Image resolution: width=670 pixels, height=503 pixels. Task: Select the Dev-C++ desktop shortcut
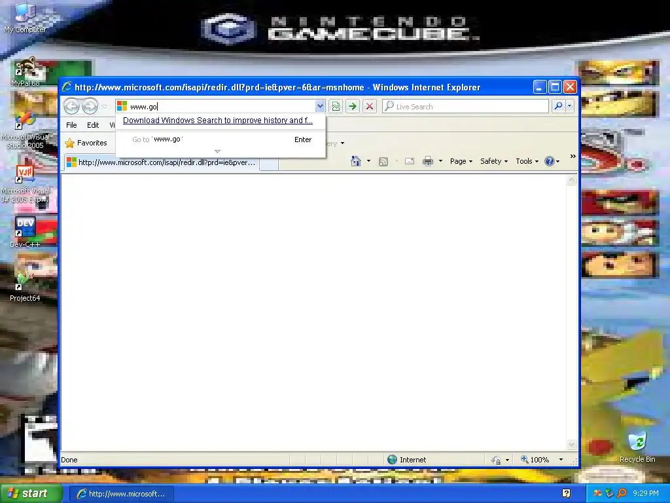(x=26, y=233)
